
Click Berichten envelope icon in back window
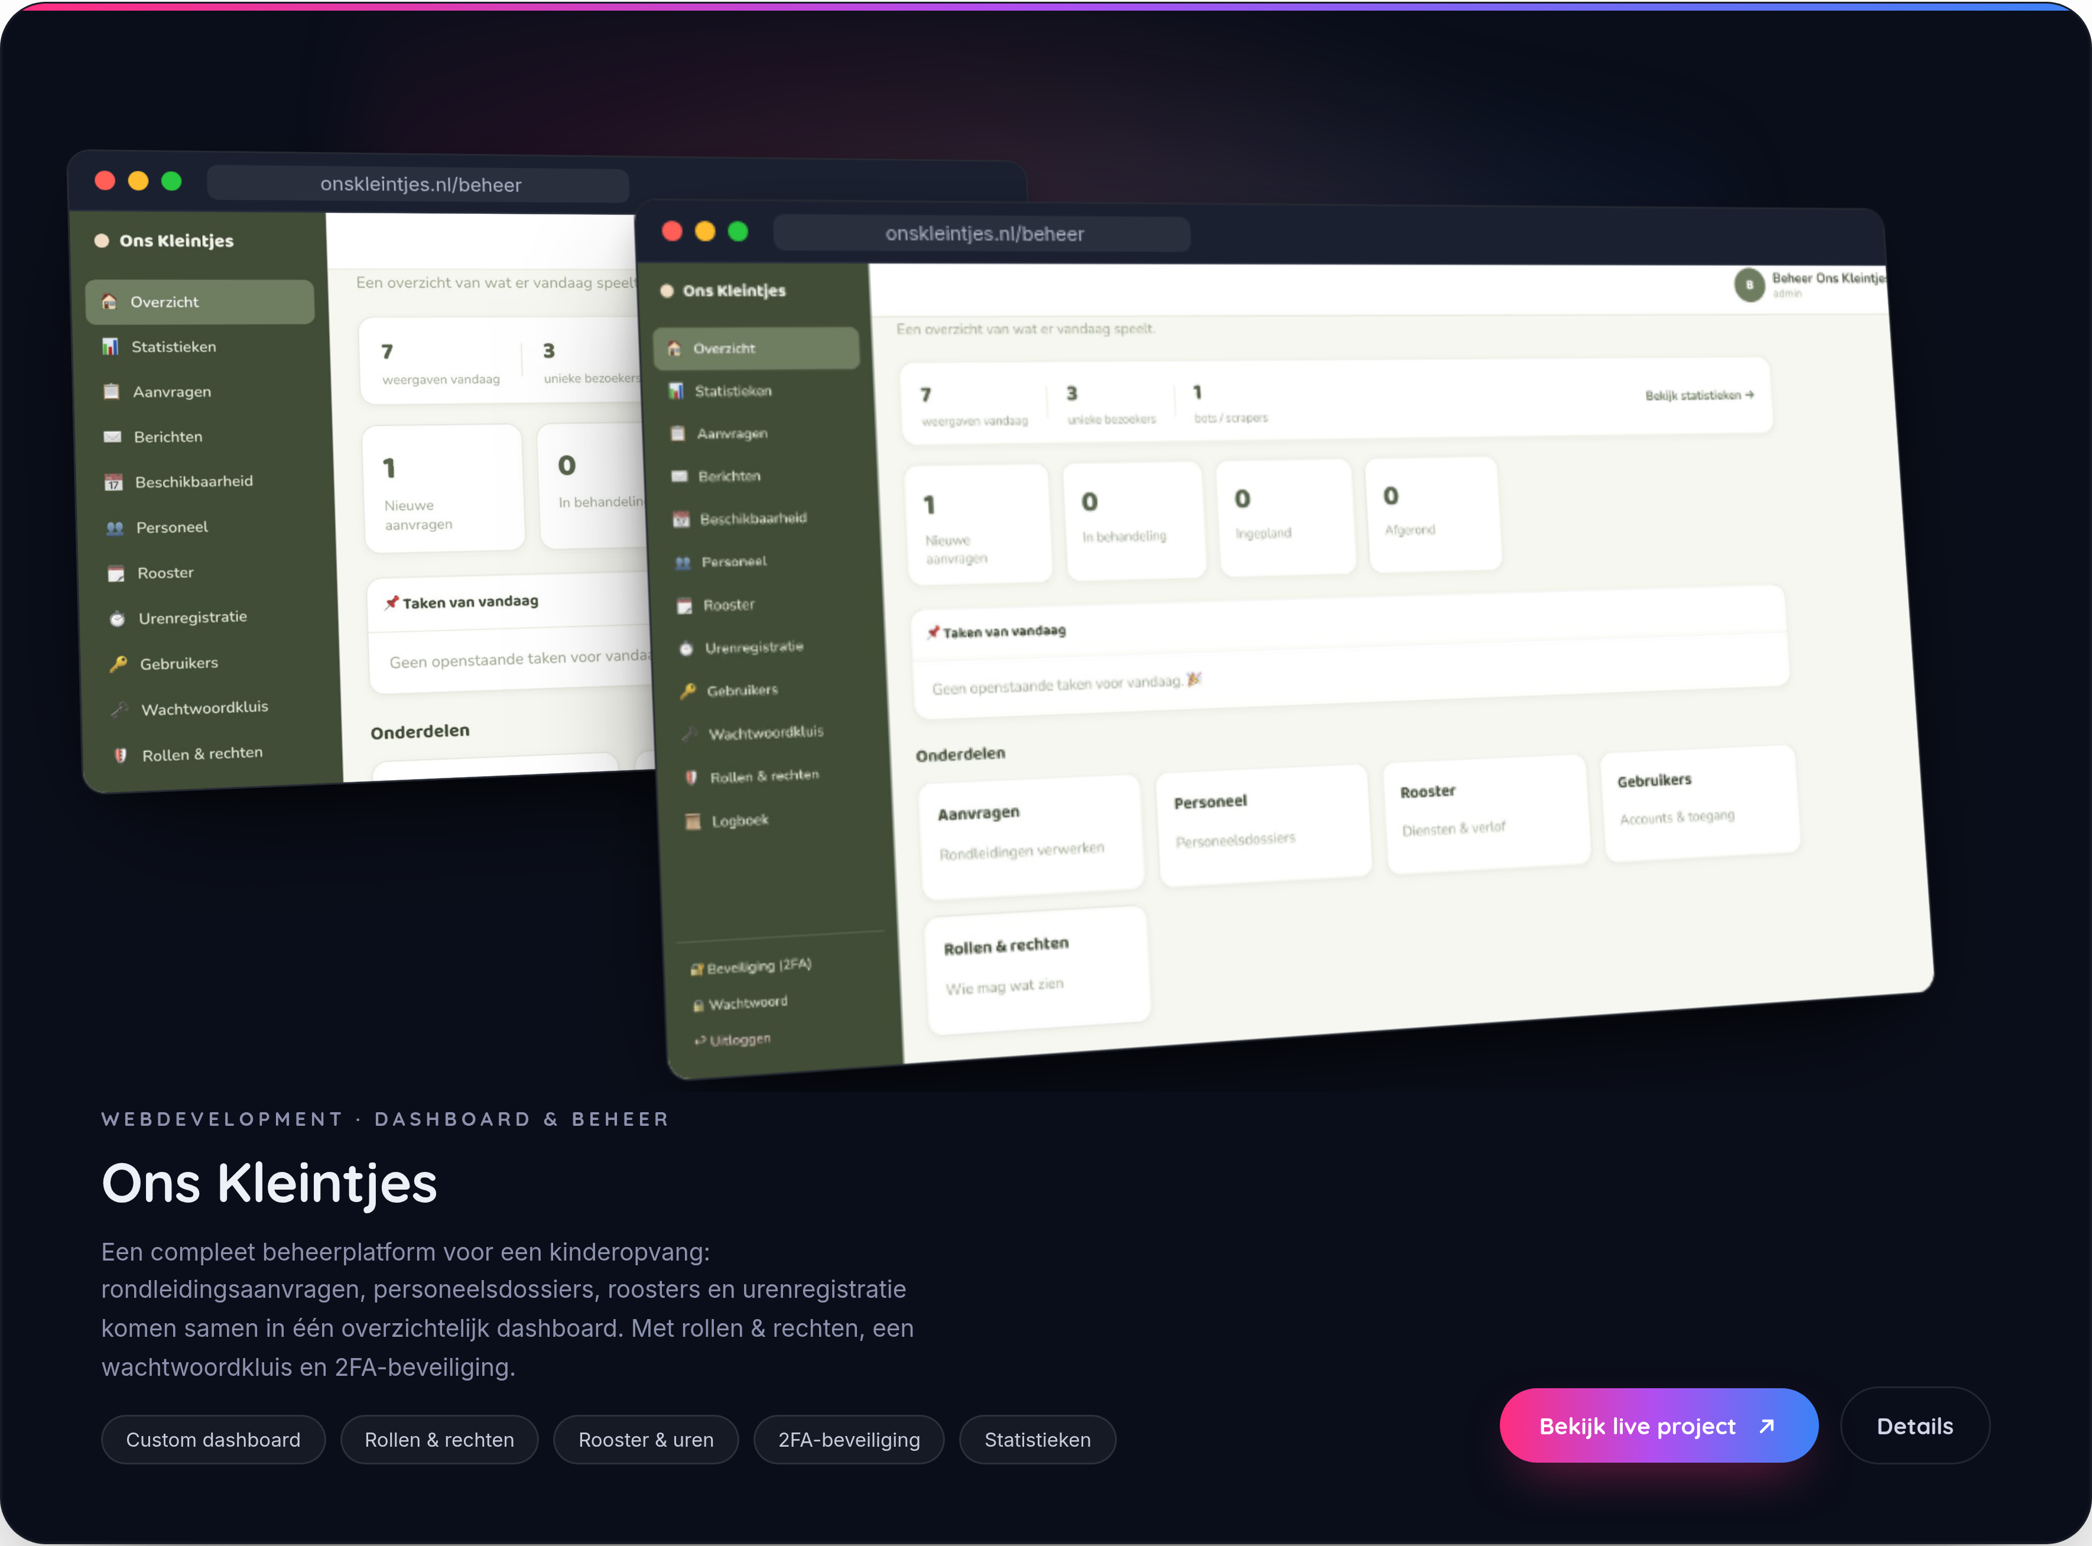tap(112, 436)
